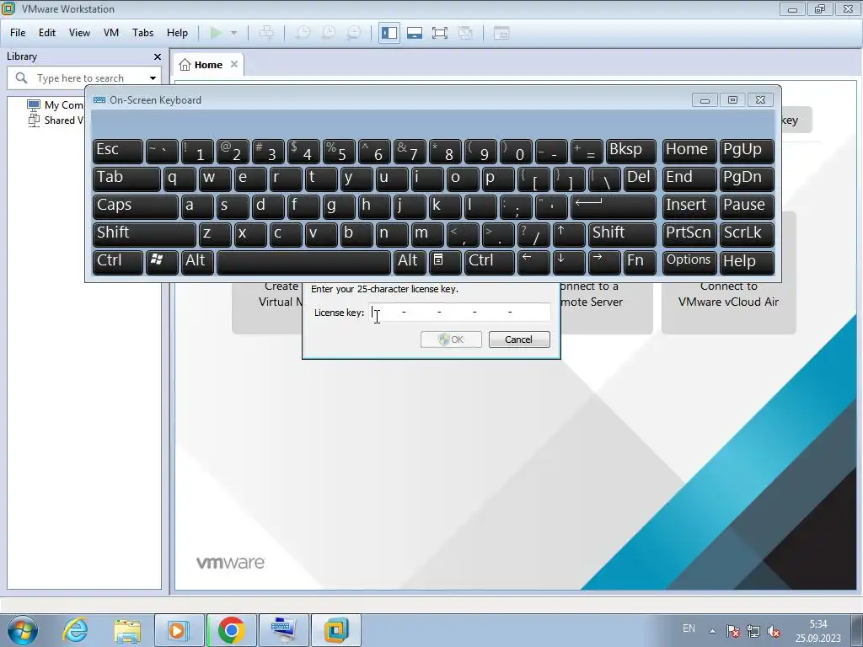Expand the Library search dropdown arrow

(153, 78)
